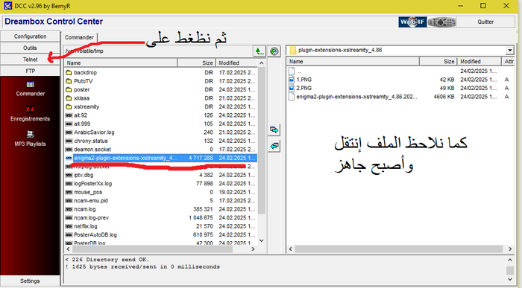Click the '226 Directory send OK.' log line
This screenshot has width=522, height=288.
pyautogui.click(x=107, y=260)
